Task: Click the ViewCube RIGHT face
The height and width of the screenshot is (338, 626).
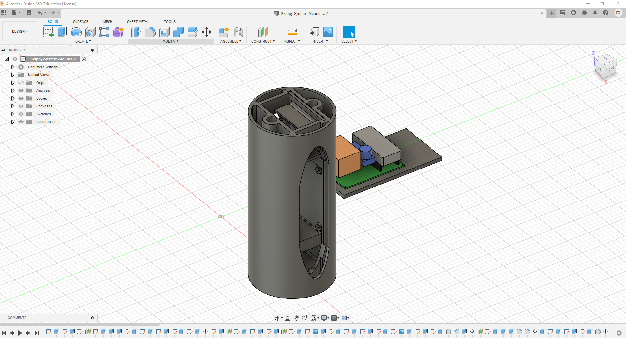Action: pyautogui.click(x=610, y=70)
